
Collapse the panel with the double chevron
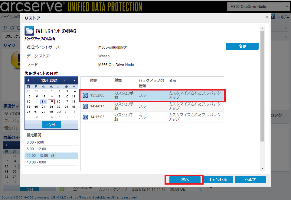click(286, 28)
